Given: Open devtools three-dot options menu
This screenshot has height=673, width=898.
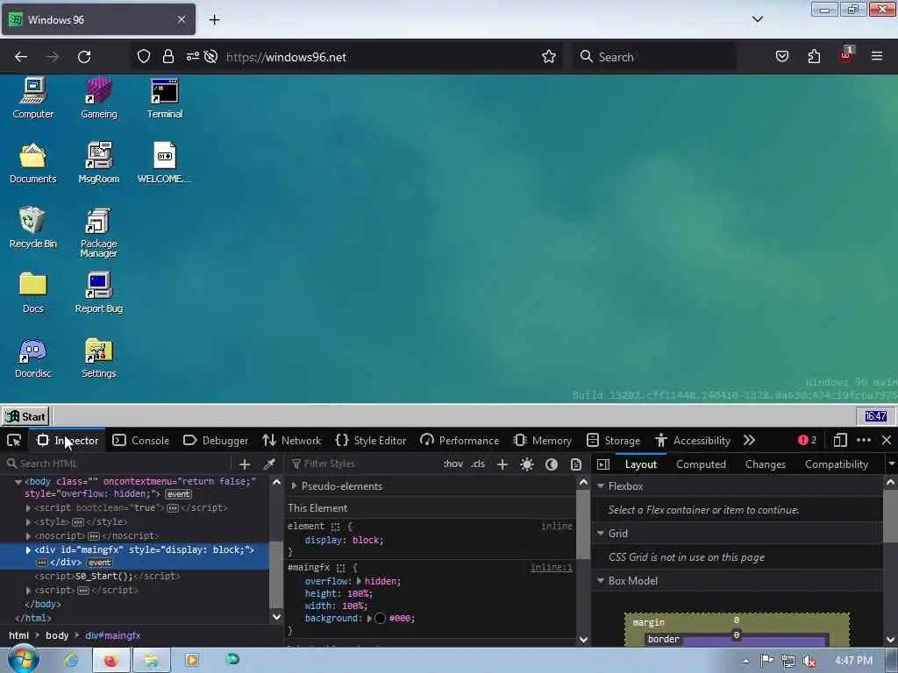Looking at the screenshot, I should pos(864,440).
